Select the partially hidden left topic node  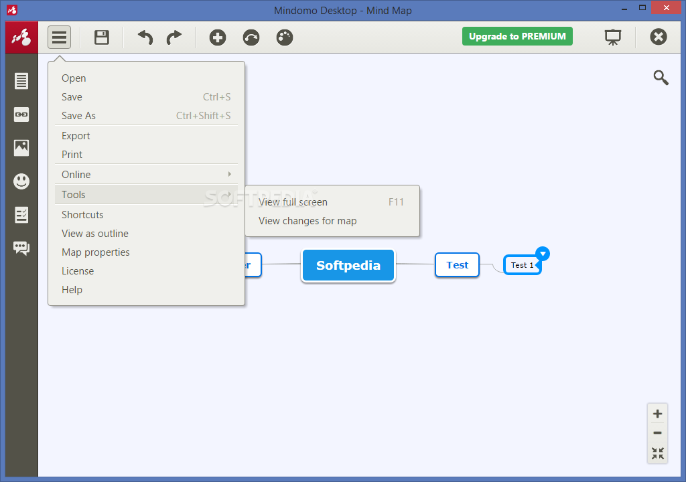[253, 265]
